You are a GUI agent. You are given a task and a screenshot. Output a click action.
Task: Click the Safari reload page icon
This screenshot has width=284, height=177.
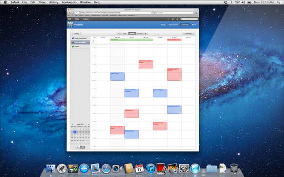tap(152, 13)
